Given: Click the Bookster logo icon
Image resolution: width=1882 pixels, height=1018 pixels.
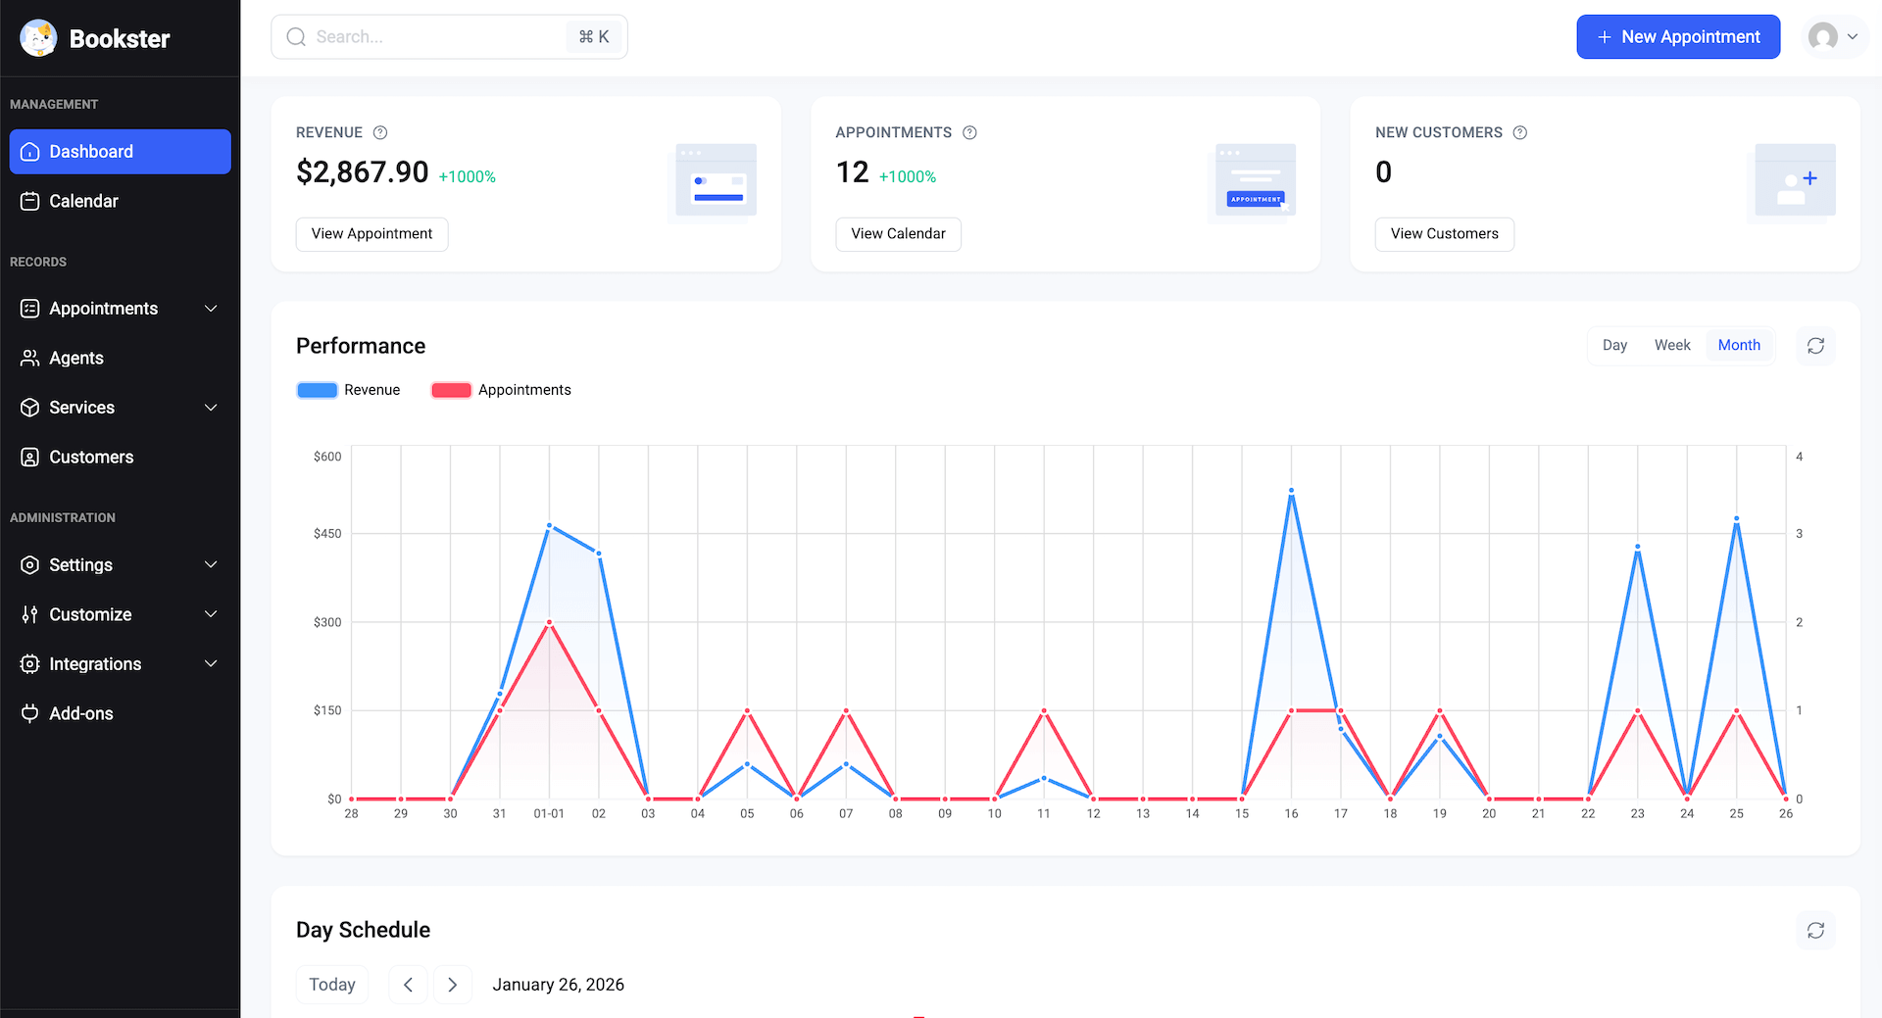Looking at the screenshot, I should point(38,38).
